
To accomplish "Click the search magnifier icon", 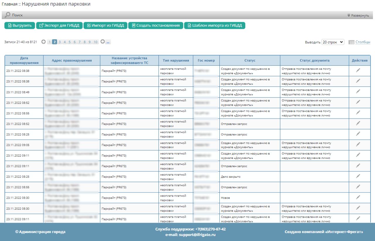I will pyautogui.click(x=7, y=15).
